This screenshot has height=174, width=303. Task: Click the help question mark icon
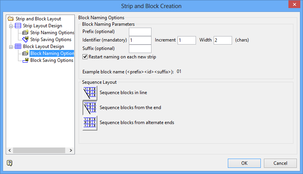10,163
